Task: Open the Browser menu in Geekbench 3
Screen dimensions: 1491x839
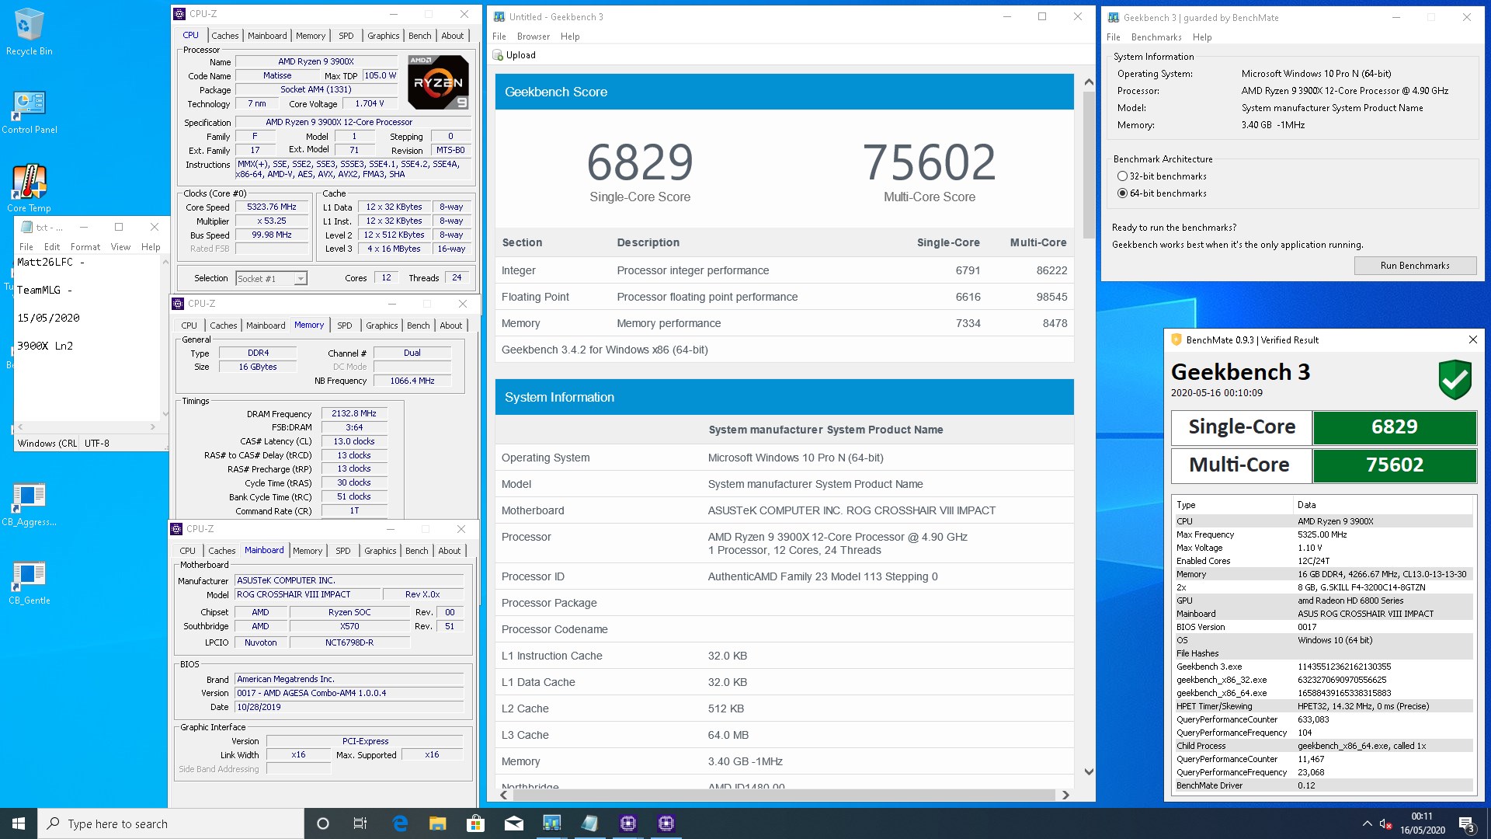Action: tap(533, 37)
